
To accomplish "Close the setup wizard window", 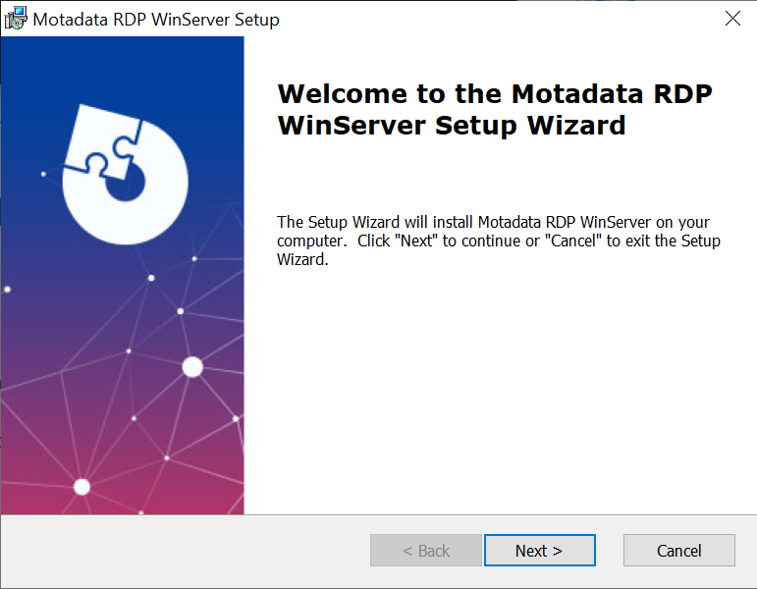I will [x=732, y=19].
